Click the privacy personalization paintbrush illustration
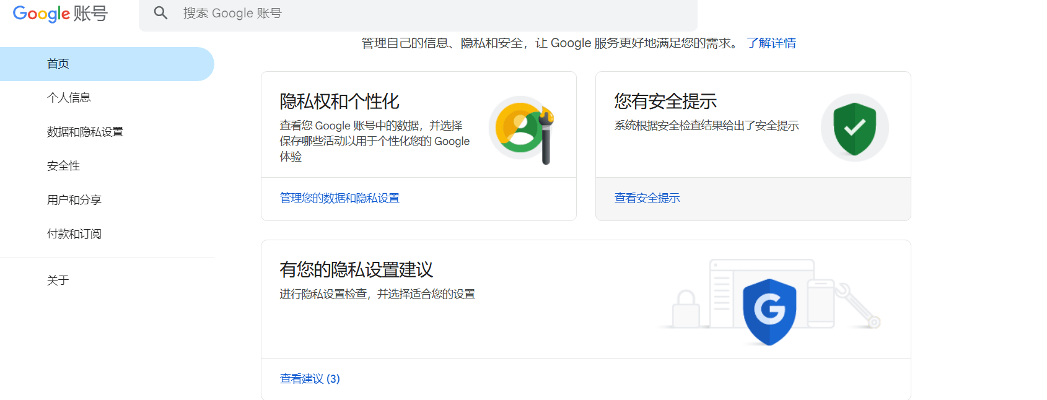The height and width of the screenshot is (400, 1047). coord(522,129)
